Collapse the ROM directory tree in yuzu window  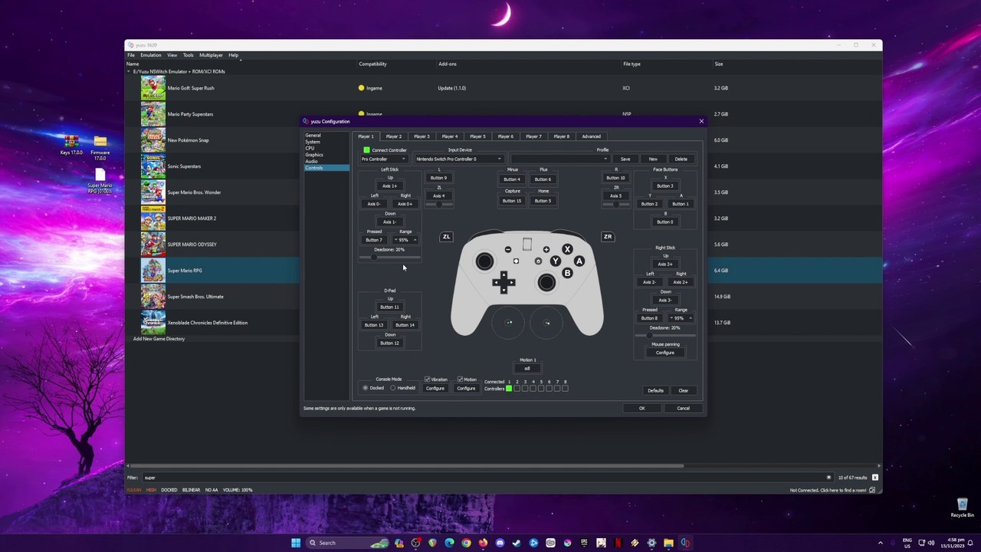(129, 72)
